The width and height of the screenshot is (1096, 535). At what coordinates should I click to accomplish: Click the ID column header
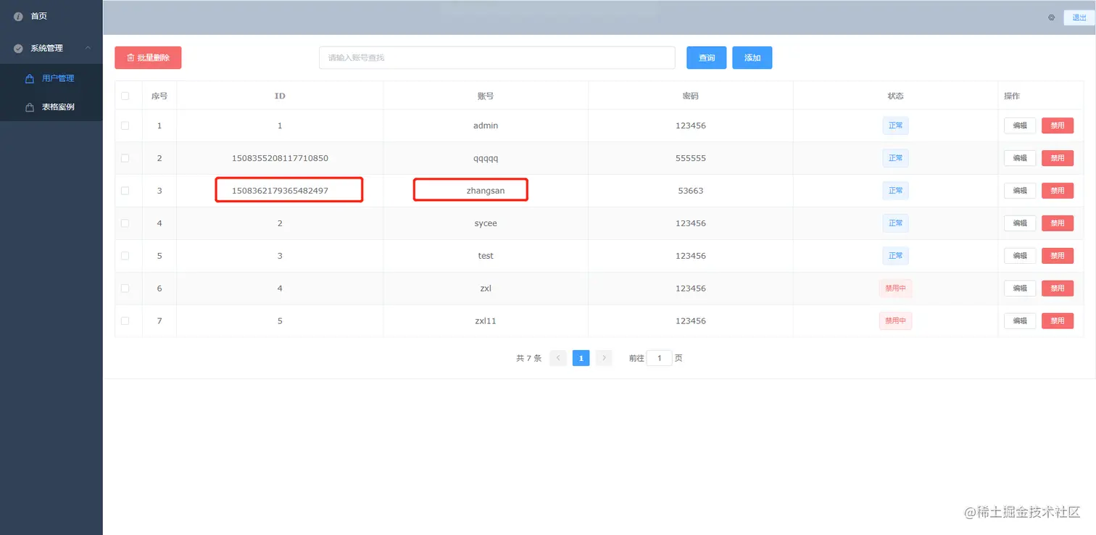coord(280,96)
